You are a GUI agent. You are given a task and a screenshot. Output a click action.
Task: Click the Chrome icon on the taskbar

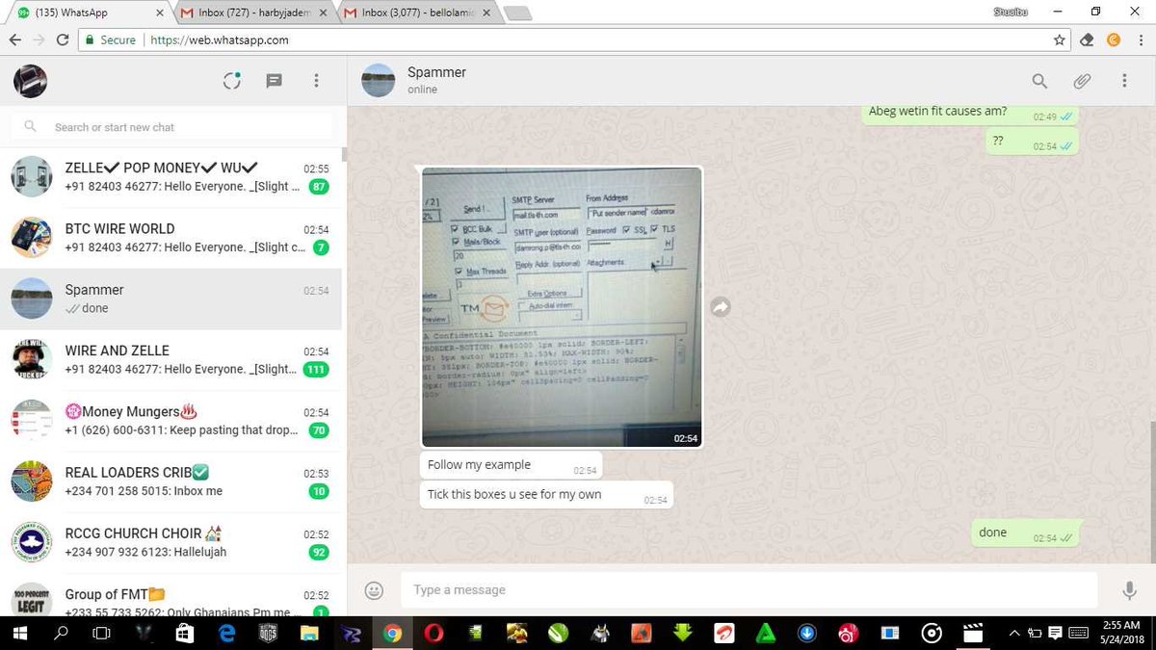[x=392, y=634]
